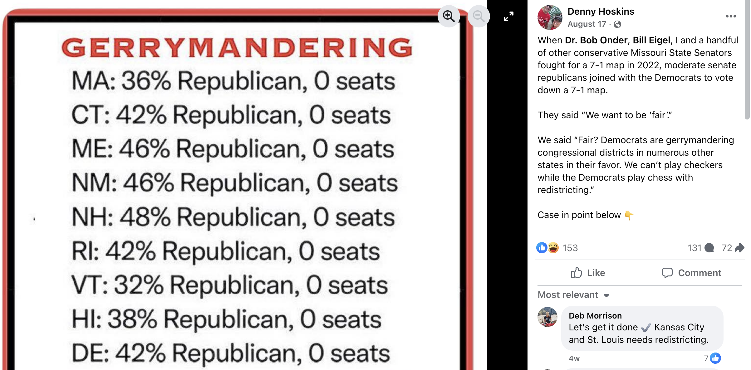Screen dimensions: 751x370
Task: Click Deb Morrison's comment avatar
Action: click(547, 317)
